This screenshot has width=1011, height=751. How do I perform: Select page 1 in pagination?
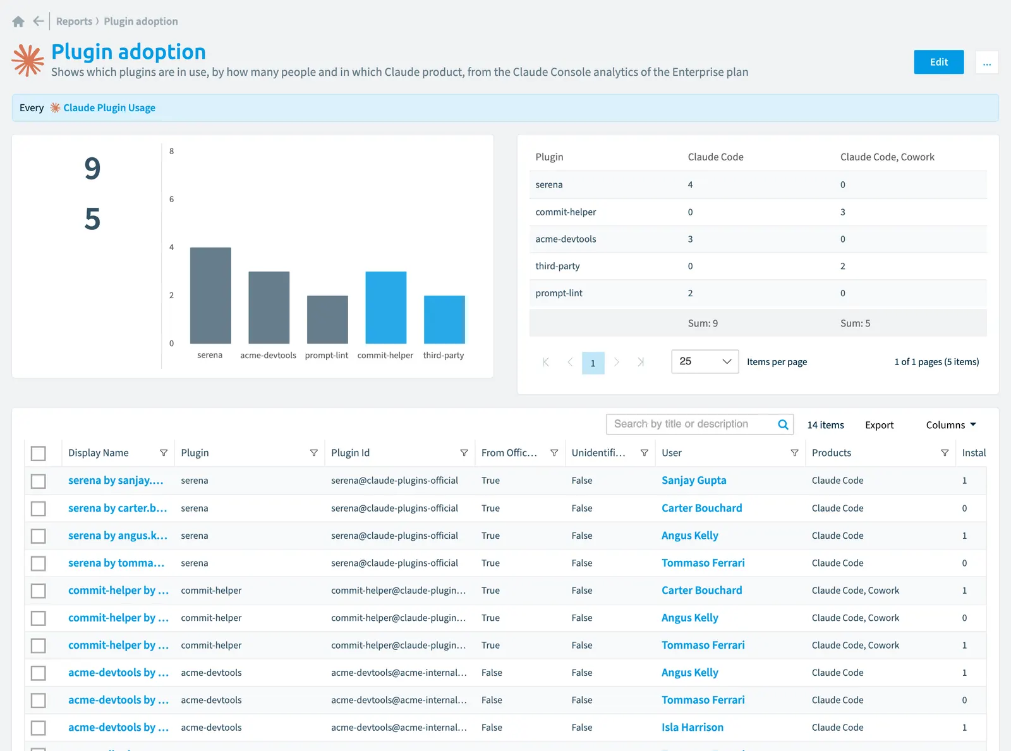(593, 363)
